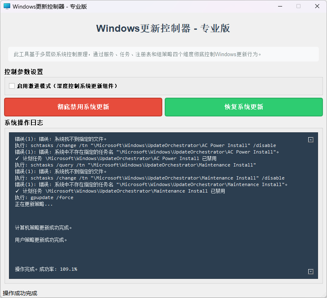Click the description text starting 此工具基于多层级
Image resolution: width=327 pixels, height=298 pixels.
pos(137,55)
